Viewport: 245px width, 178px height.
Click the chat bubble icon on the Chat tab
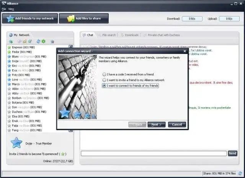tap(84, 35)
